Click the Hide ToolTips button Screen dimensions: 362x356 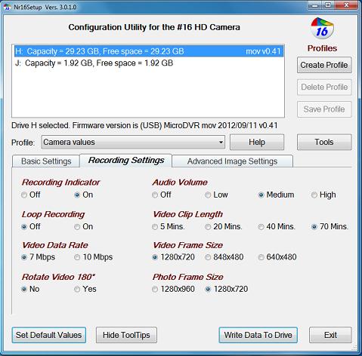[x=126, y=335]
